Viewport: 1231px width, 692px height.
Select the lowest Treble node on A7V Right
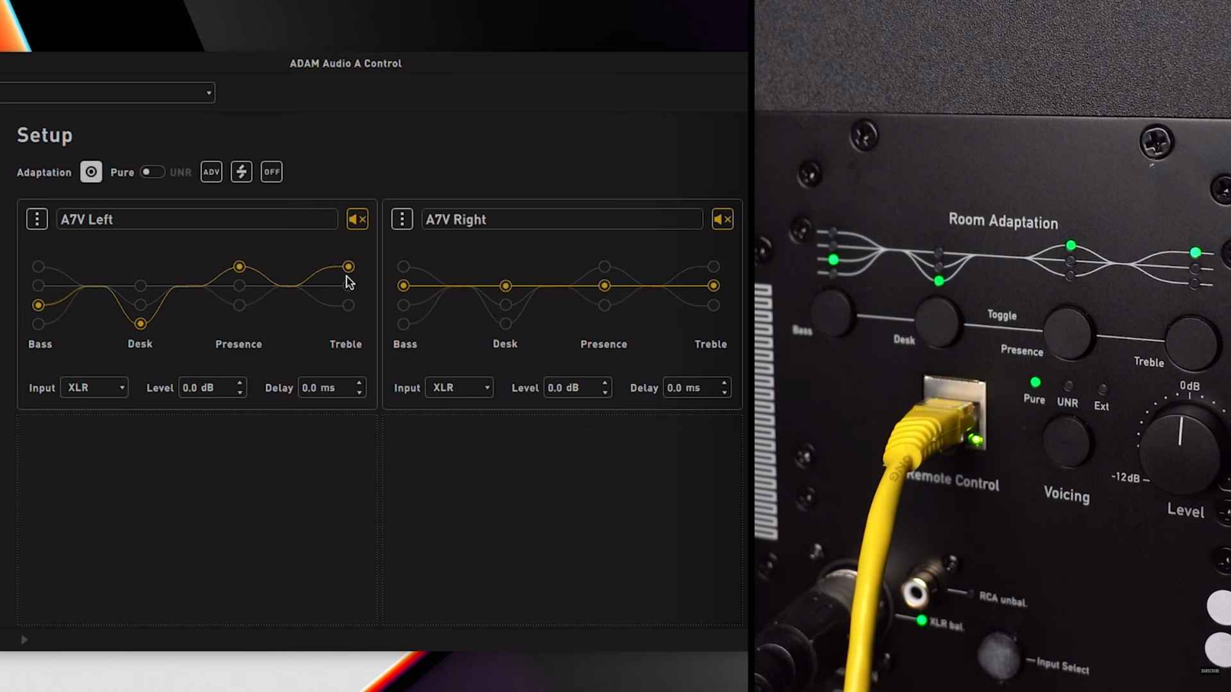(x=714, y=306)
